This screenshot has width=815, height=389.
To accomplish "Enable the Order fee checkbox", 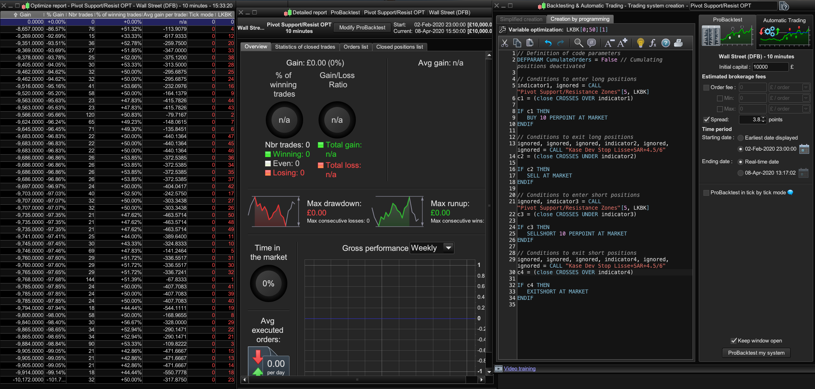I will 706,87.
